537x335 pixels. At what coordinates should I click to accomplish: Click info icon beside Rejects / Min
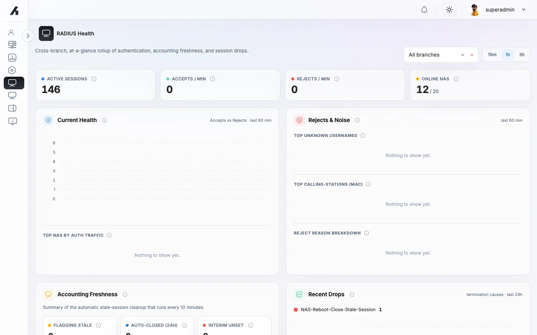point(337,79)
